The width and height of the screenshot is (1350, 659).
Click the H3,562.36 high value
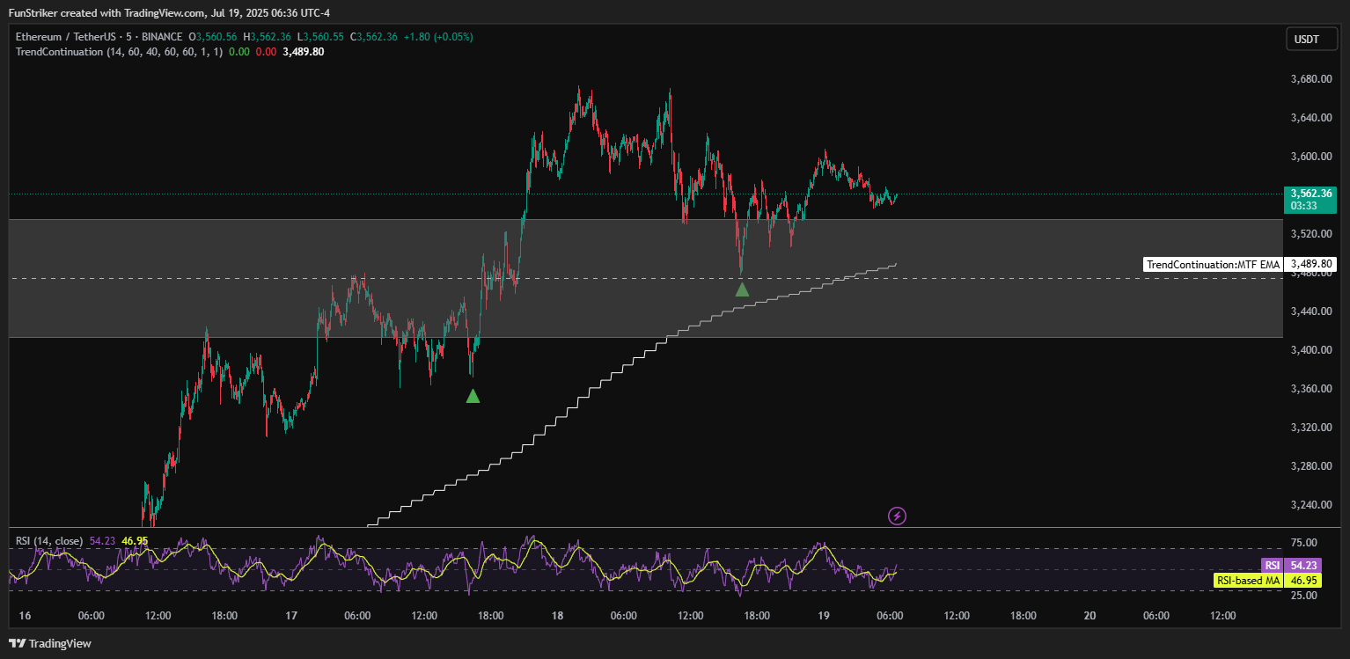[x=268, y=37]
